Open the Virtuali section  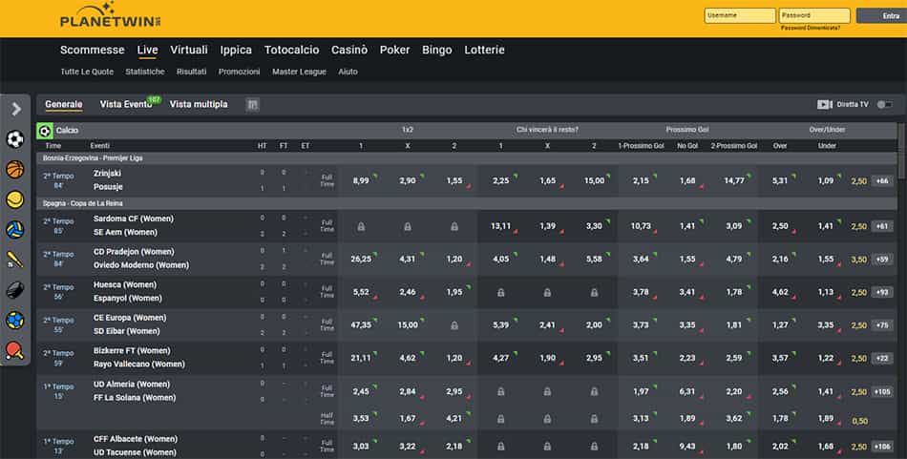[x=189, y=51]
